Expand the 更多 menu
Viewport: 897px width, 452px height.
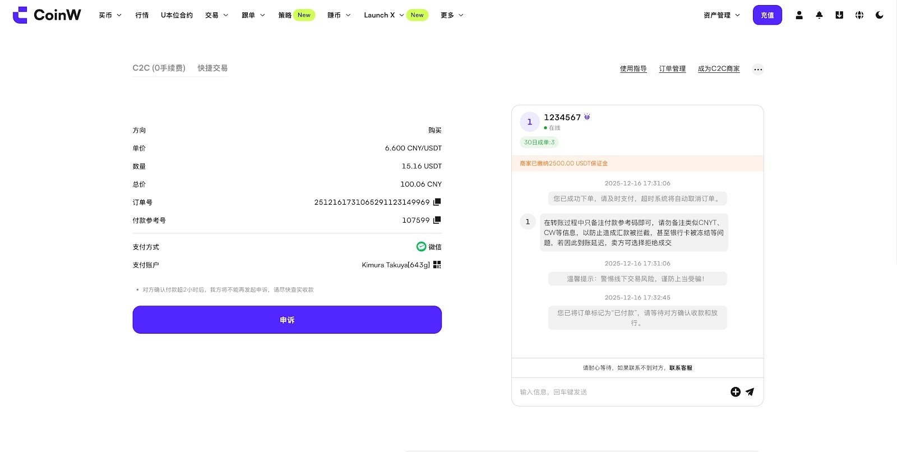452,15
